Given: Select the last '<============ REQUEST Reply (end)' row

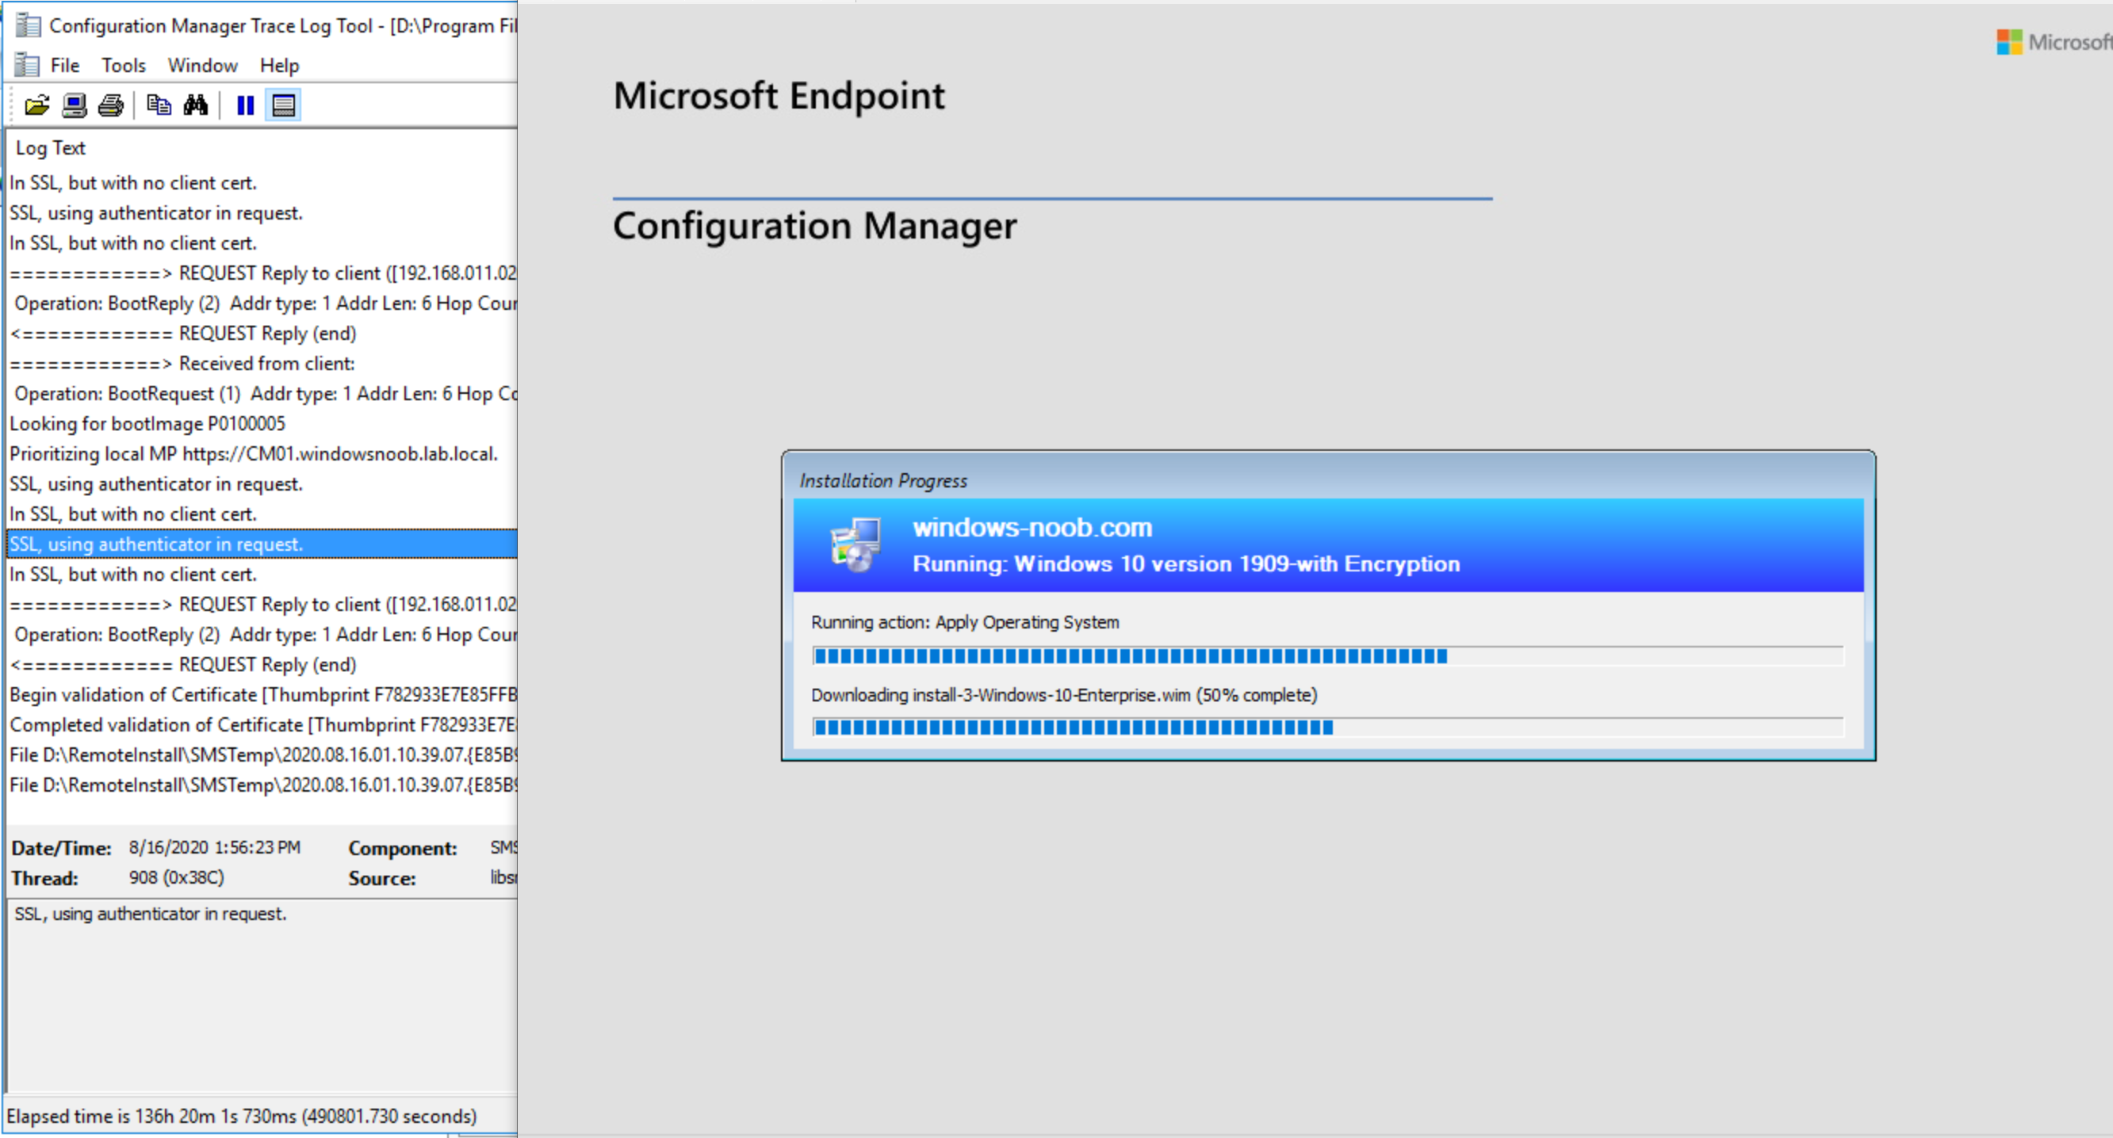Looking at the screenshot, I should coord(262,665).
